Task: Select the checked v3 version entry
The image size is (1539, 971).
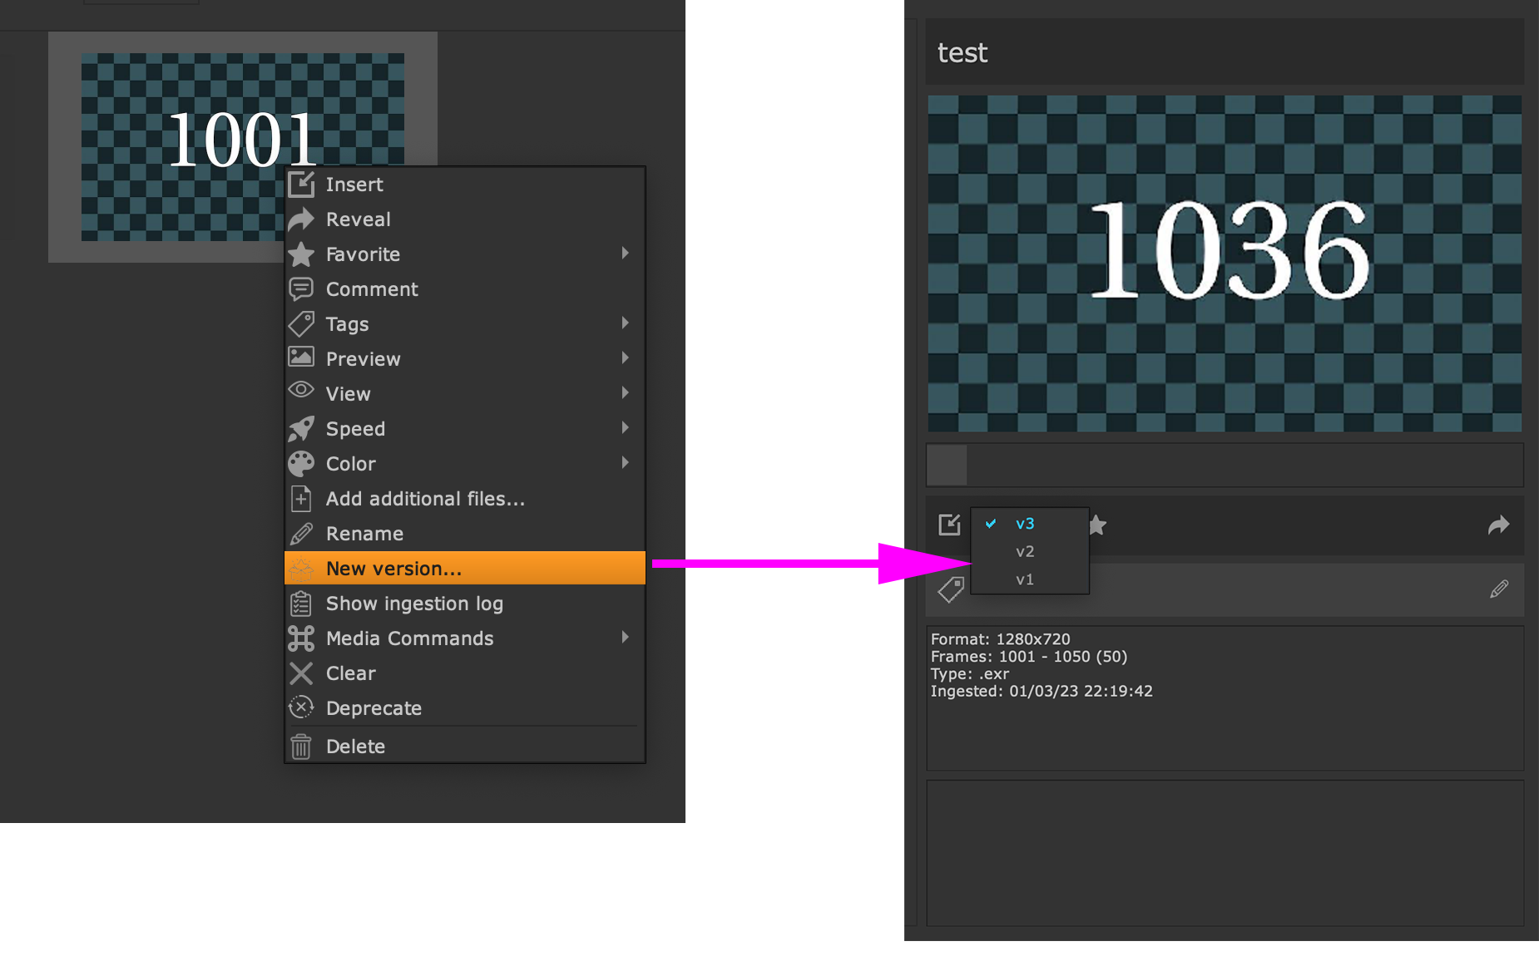Action: [x=1025, y=524]
